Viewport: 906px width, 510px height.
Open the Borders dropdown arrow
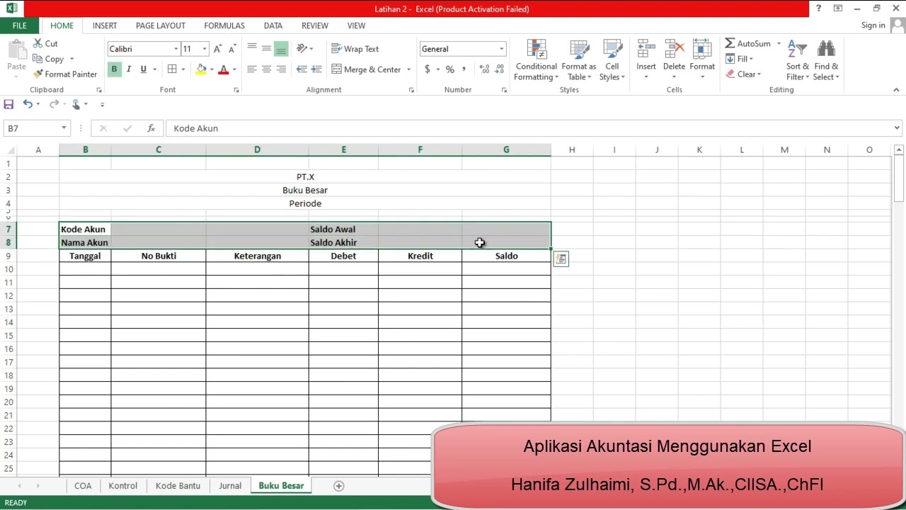(x=183, y=69)
